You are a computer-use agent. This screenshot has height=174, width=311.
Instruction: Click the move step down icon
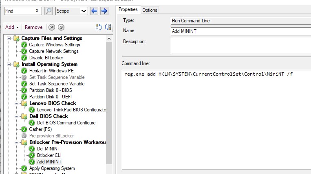coord(108,27)
